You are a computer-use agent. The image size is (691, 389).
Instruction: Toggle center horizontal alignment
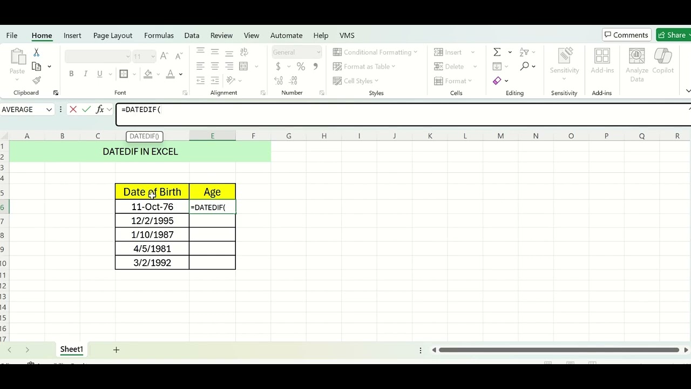click(x=215, y=66)
